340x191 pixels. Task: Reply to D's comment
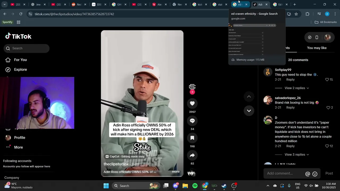point(290,146)
